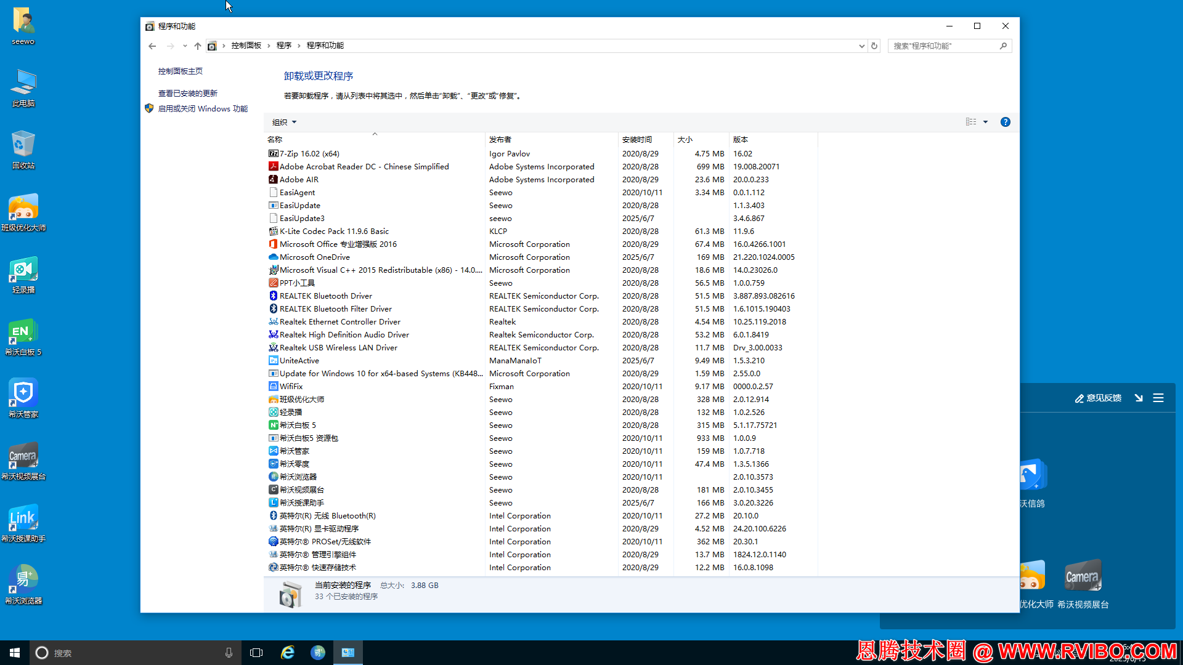Select Realtek High Definition Audio Driver icon
This screenshot has height=665, width=1183.
(x=274, y=335)
